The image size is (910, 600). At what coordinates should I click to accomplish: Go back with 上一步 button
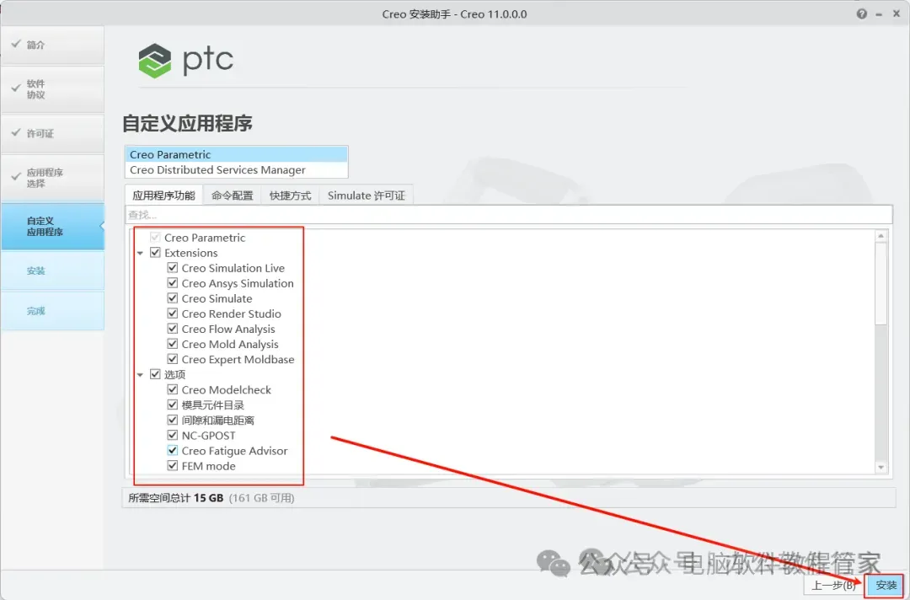pos(834,585)
